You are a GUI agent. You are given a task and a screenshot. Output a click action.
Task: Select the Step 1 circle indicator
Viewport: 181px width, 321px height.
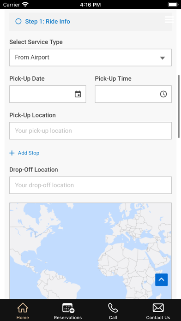(18, 21)
